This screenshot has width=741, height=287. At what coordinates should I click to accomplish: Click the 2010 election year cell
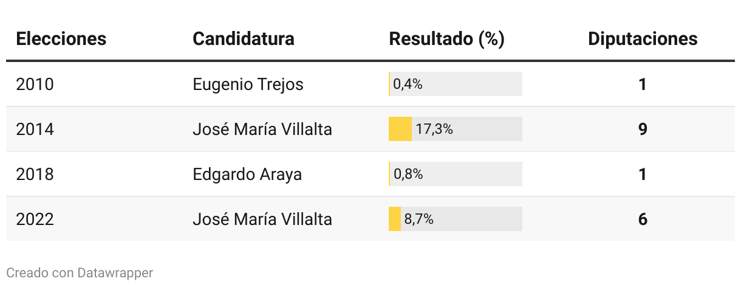pyautogui.click(x=35, y=84)
